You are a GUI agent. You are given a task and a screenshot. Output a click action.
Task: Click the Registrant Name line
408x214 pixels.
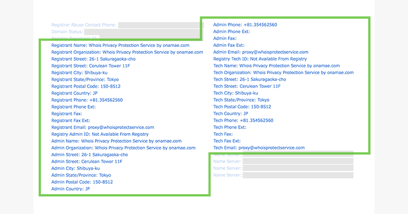pos(120,45)
